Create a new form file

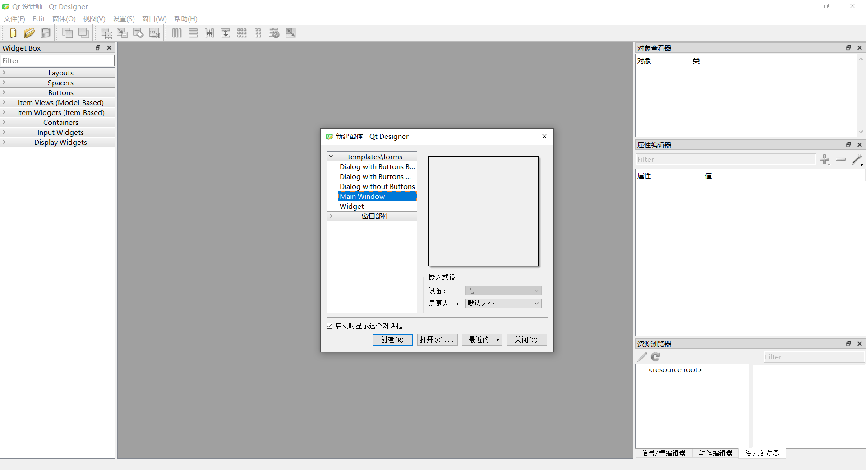click(13, 32)
